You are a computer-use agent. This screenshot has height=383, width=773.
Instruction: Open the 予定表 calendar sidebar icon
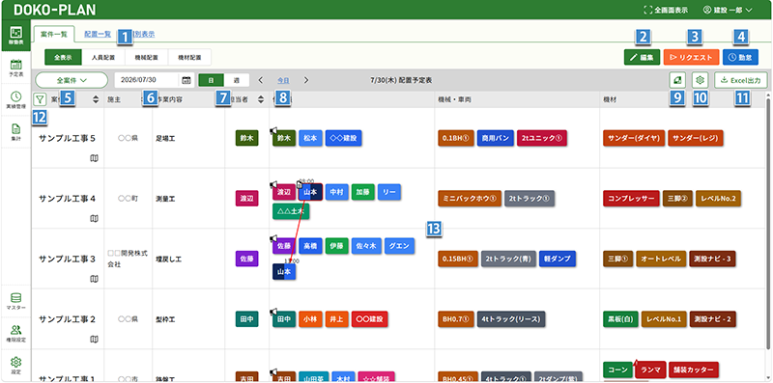(15, 68)
